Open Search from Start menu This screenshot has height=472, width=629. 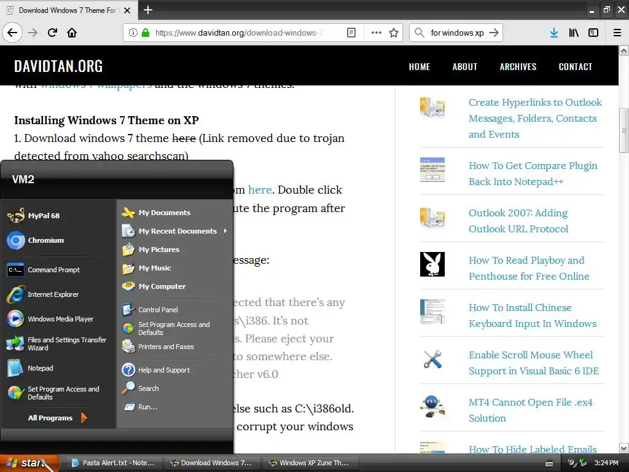coord(174,388)
